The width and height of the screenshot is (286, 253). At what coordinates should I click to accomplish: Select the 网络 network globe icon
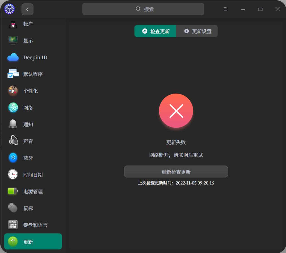coord(13,107)
